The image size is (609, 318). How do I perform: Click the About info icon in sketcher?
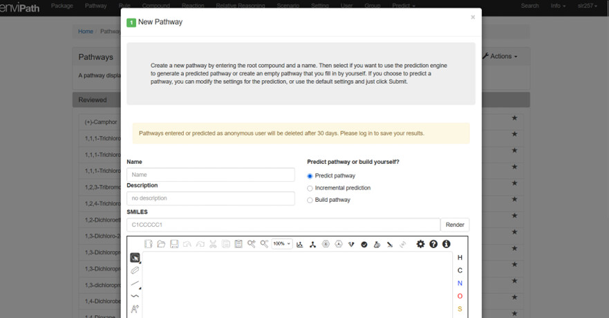[x=447, y=244]
